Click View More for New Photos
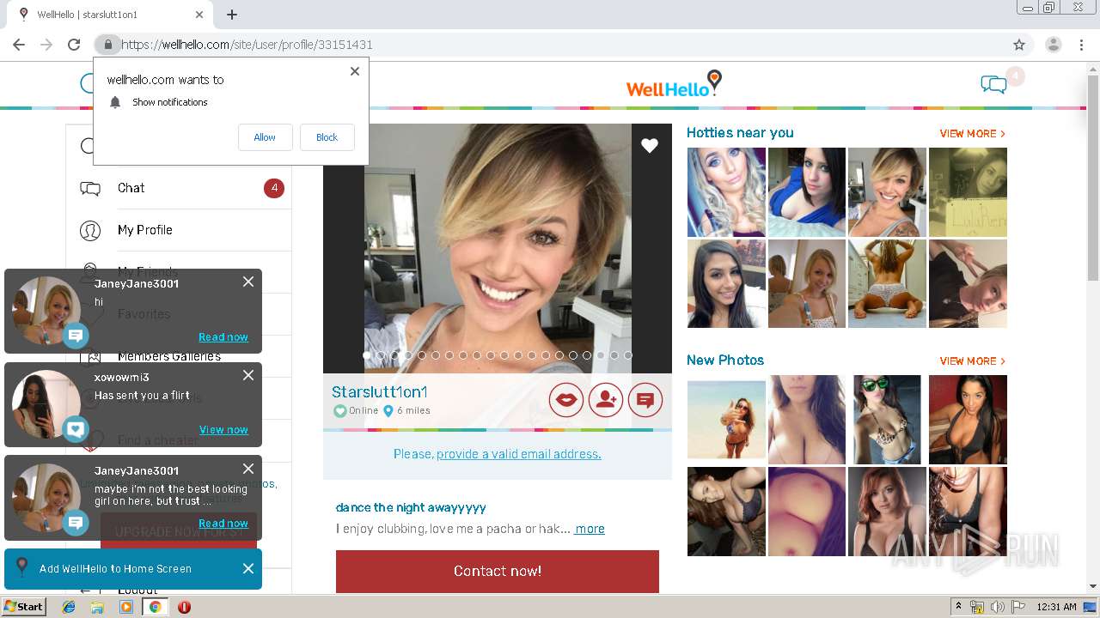Image resolution: width=1100 pixels, height=618 pixels. click(x=972, y=361)
